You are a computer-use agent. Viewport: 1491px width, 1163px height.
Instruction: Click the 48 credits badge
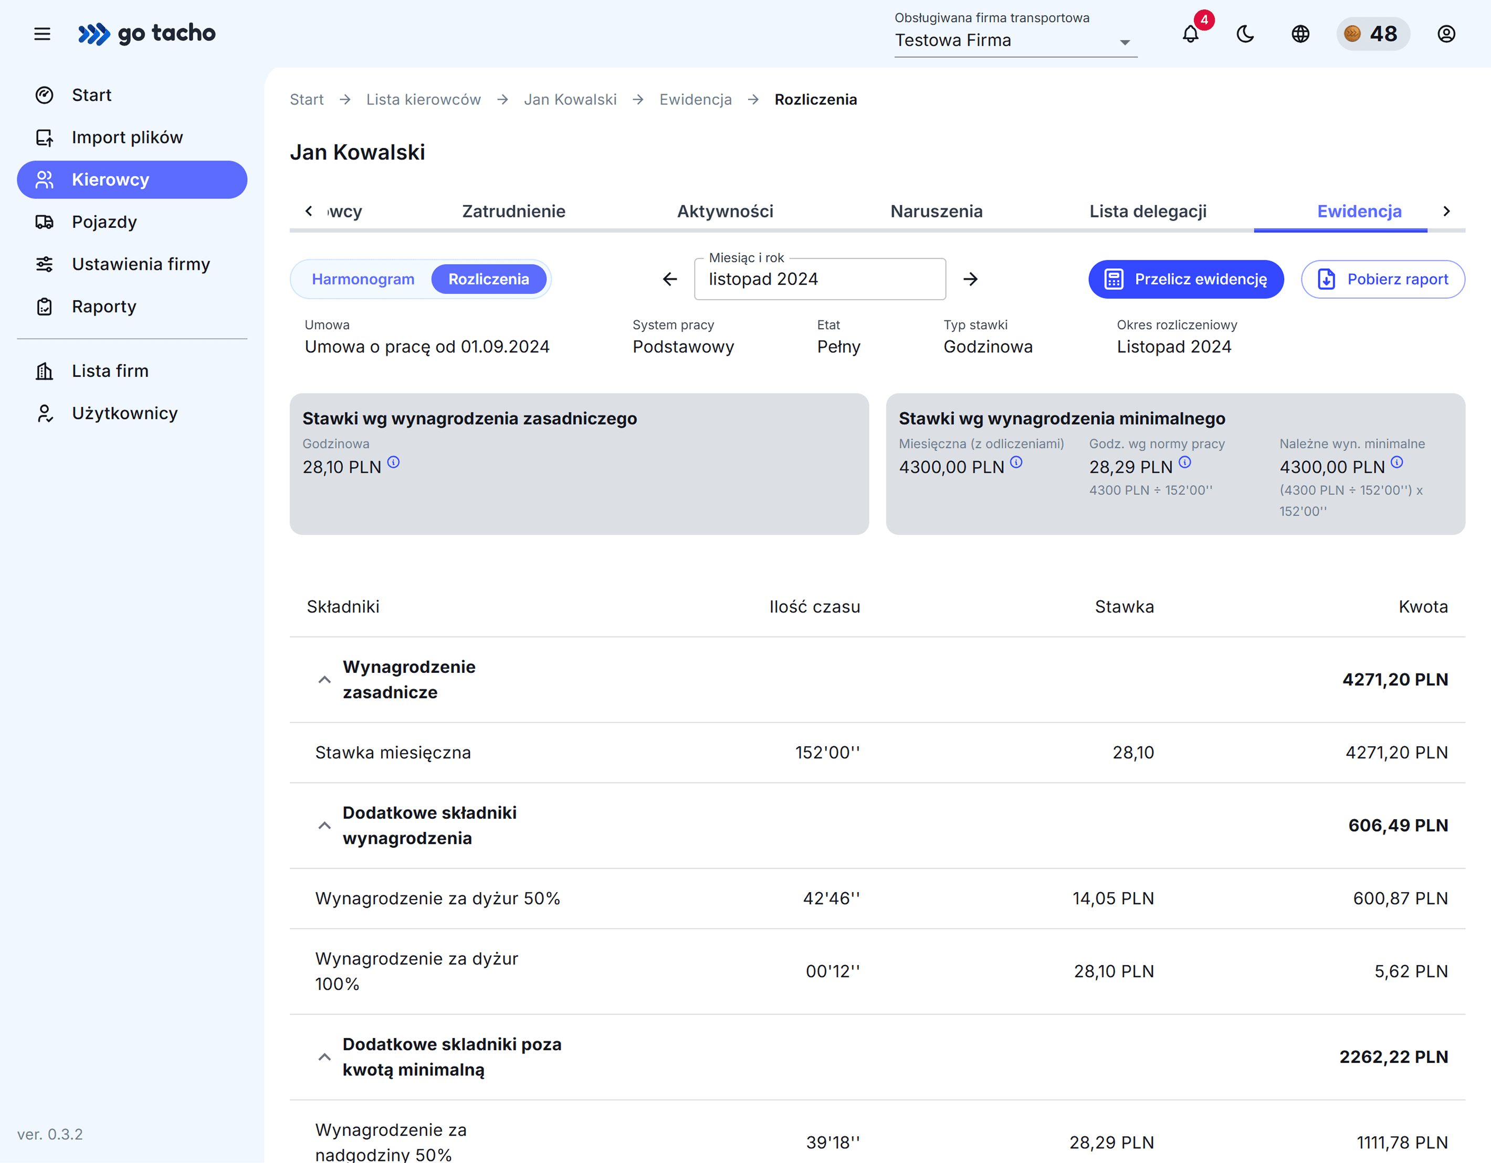coord(1373,34)
